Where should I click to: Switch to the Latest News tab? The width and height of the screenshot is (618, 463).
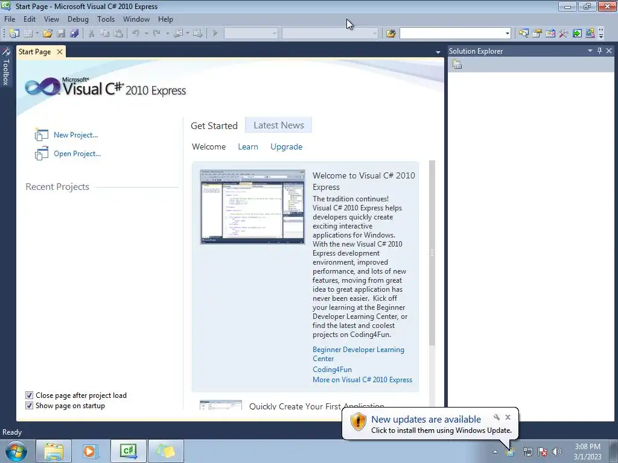(279, 125)
